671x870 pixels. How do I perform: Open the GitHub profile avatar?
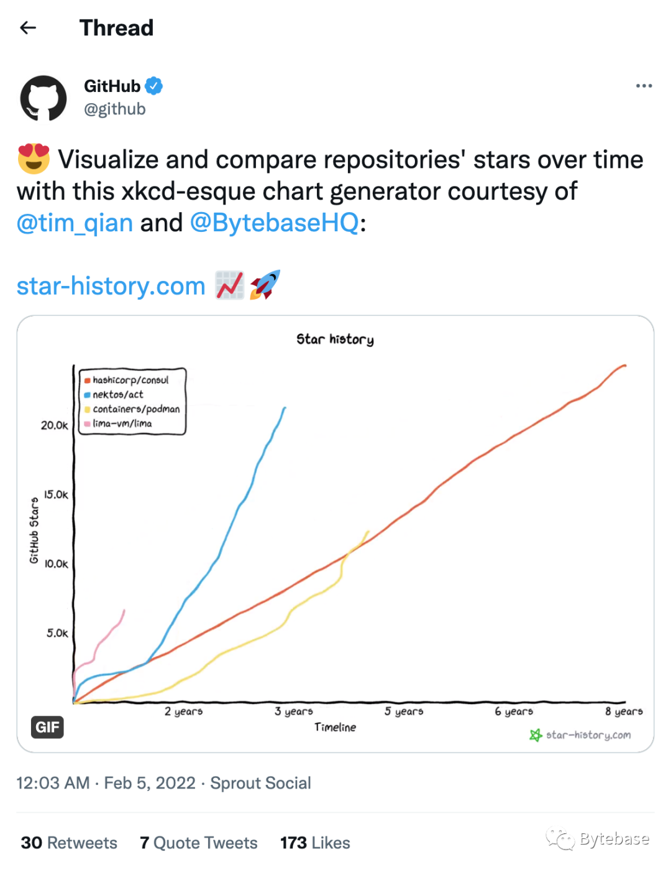[x=43, y=98]
